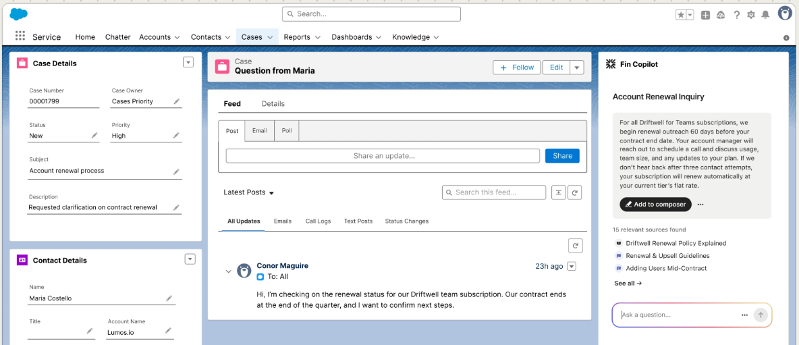Click the notifications bell icon
The height and width of the screenshot is (345, 799).
point(765,14)
